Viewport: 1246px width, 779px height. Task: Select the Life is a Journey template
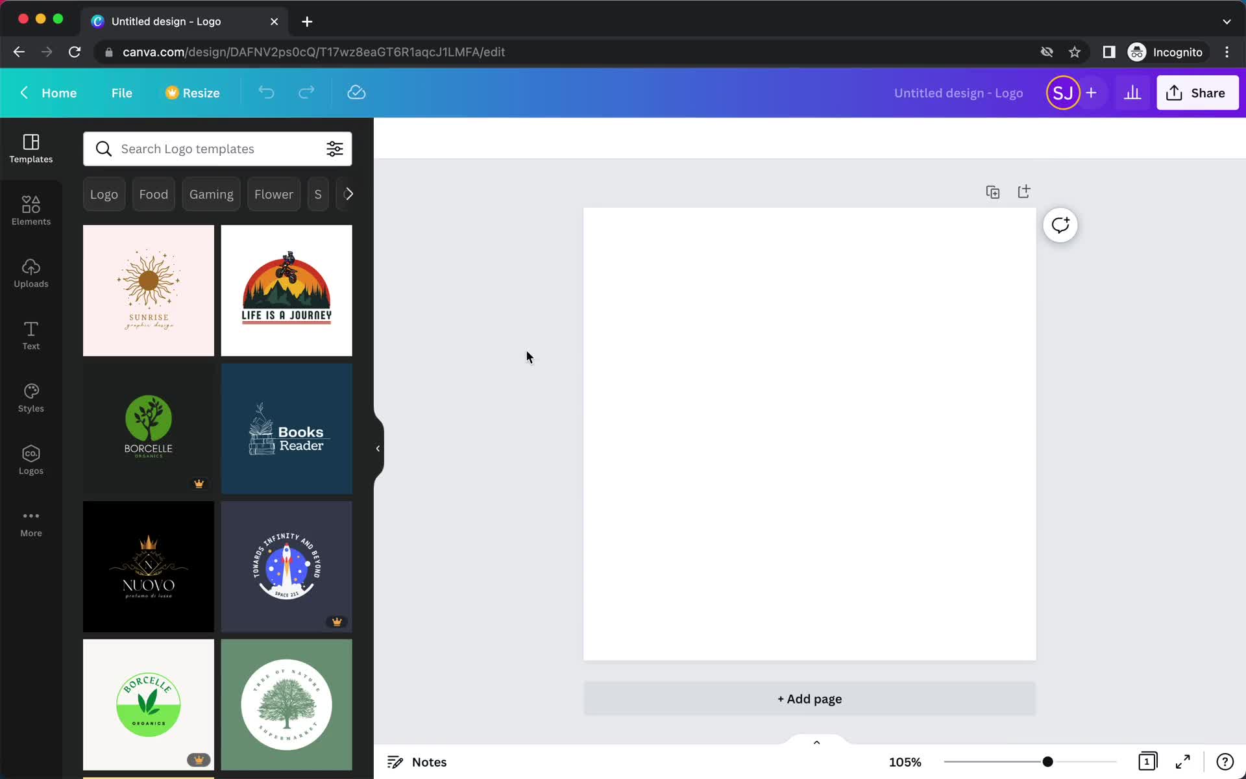pyautogui.click(x=287, y=290)
